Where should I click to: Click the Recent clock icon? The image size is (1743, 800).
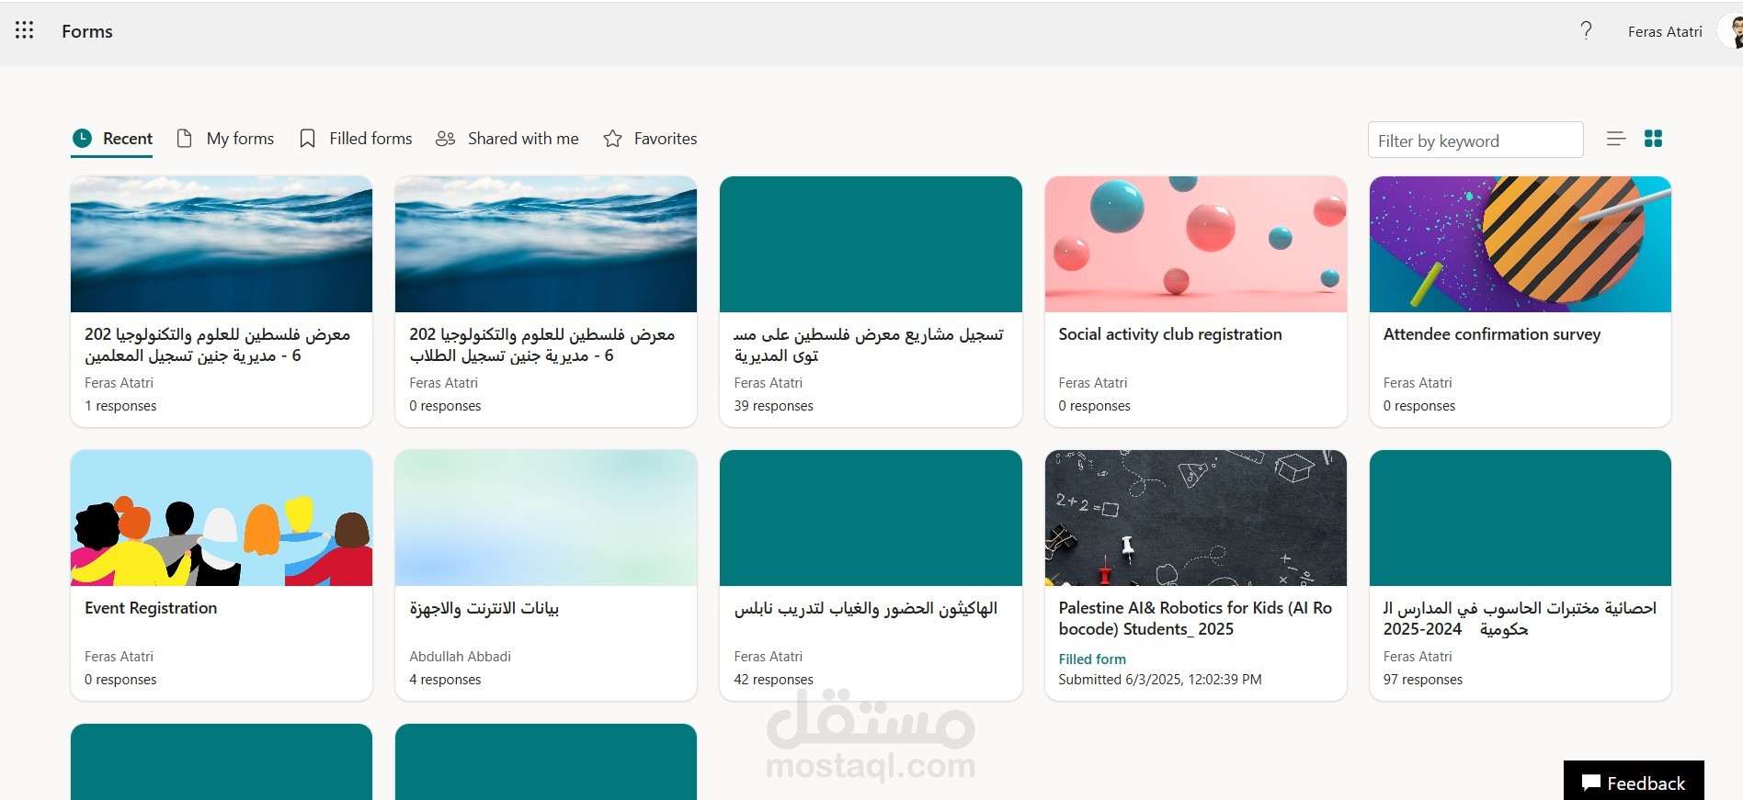tap(82, 139)
